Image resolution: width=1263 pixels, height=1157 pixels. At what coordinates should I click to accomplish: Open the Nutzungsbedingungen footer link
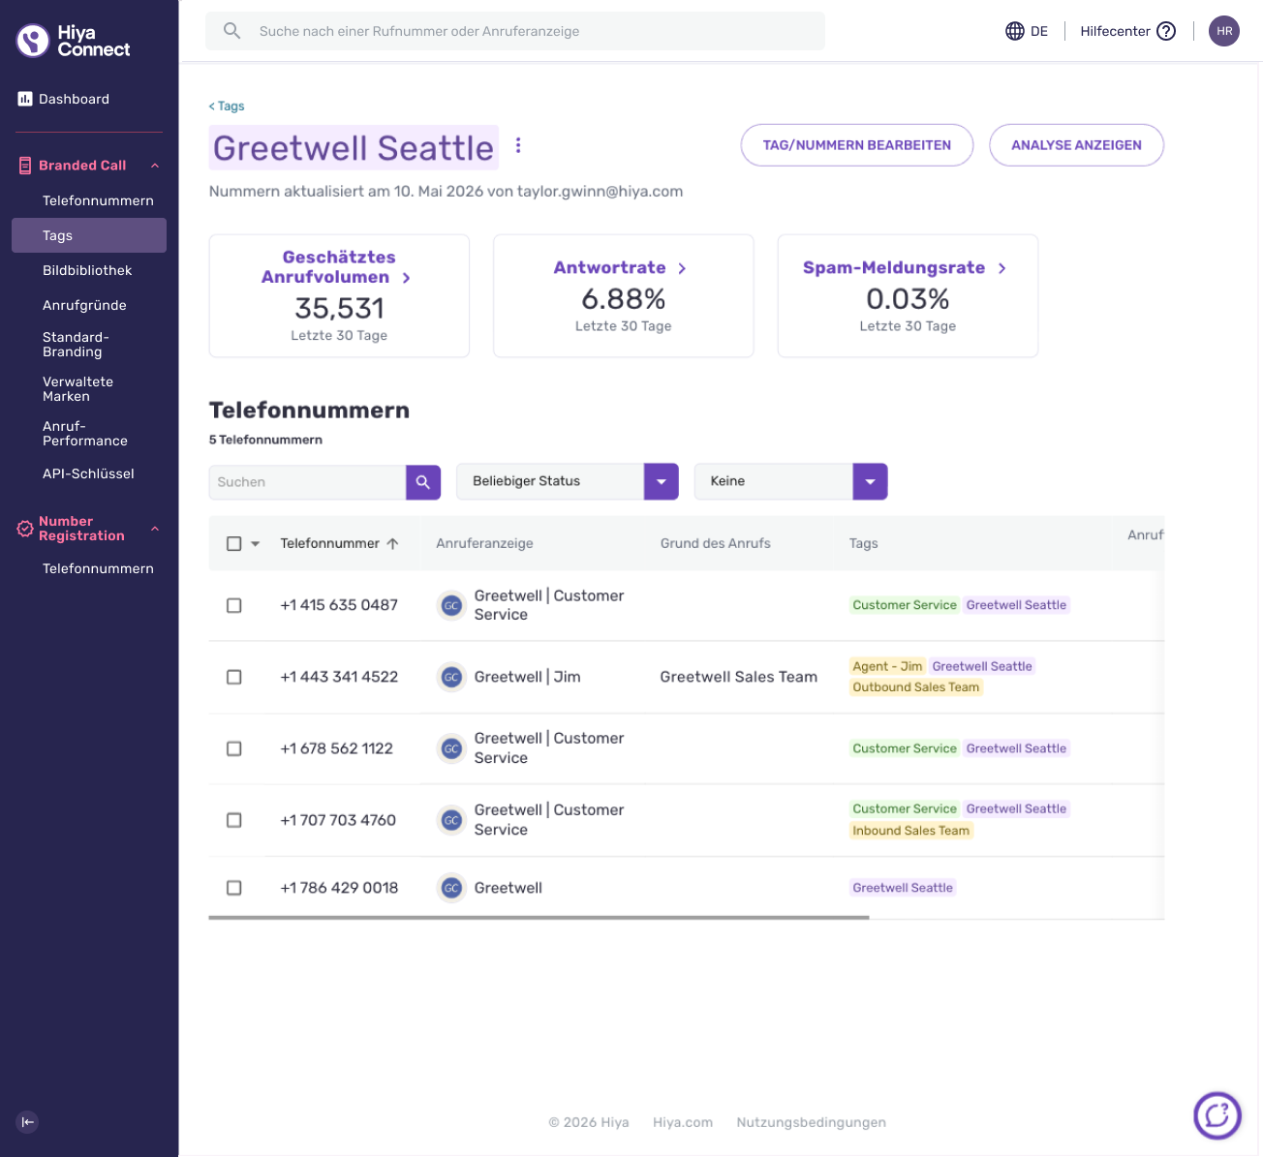[811, 1122]
